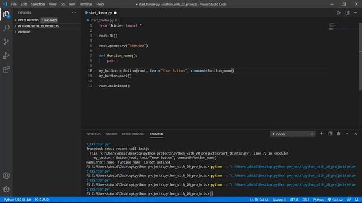Open the terminal selector dropdown '1: Code'

coord(292,134)
